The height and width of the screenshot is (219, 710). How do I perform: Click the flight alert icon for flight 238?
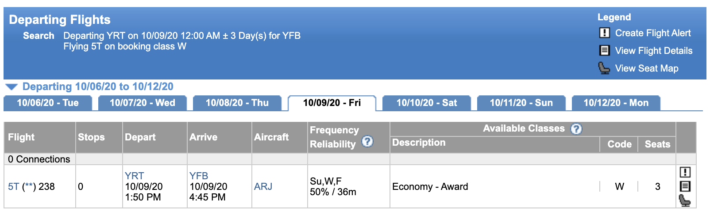point(685,172)
